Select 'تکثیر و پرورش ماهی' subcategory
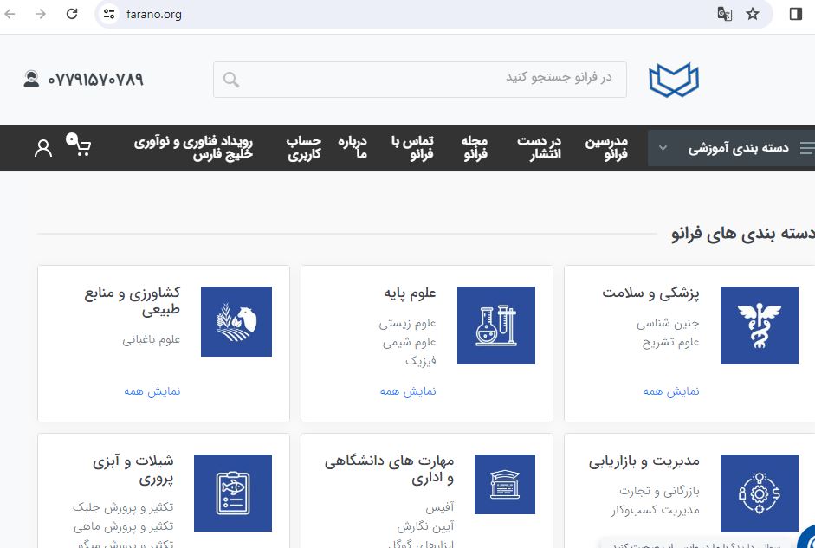Viewport: 815px width, 548px height. (x=124, y=526)
